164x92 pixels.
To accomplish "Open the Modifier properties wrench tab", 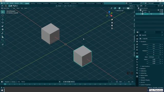I will [x=137, y=60].
